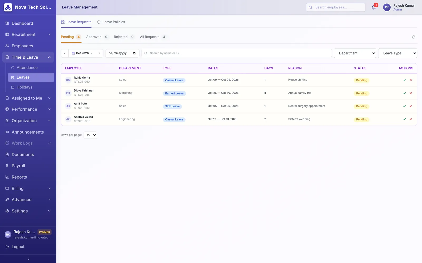Open Holidays in the sidebar
The image size is (422, 263).
(31, 87)
